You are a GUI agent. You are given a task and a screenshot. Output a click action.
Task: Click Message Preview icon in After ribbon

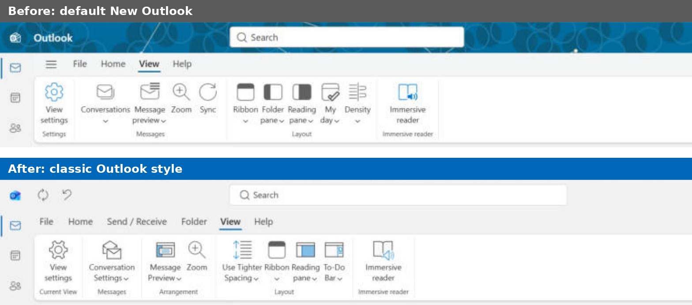pos(165,250)
